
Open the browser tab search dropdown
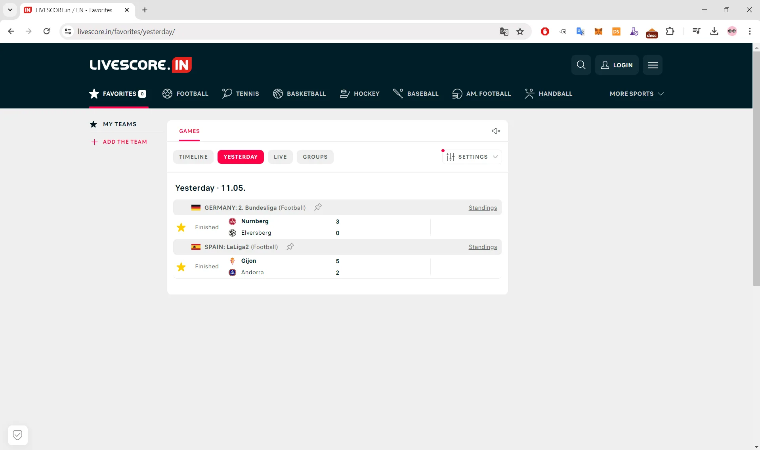10,10
